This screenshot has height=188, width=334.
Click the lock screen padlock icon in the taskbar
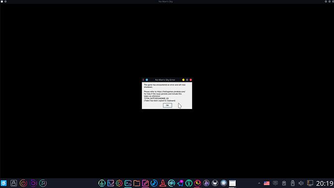point(14,183)
